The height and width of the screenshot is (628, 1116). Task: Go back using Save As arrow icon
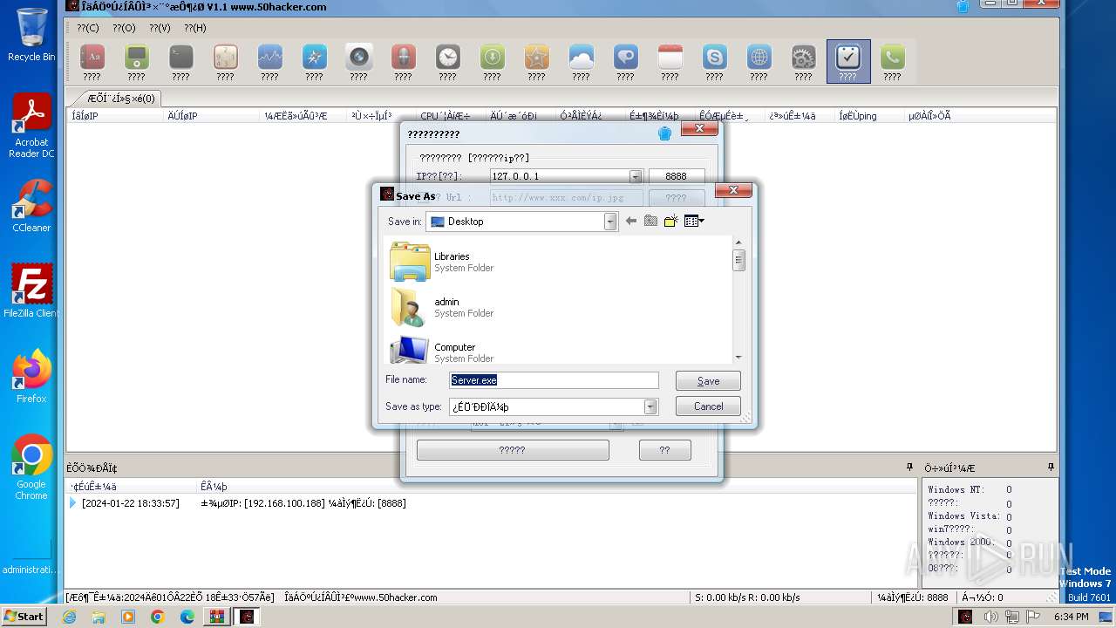coord(631,222)
